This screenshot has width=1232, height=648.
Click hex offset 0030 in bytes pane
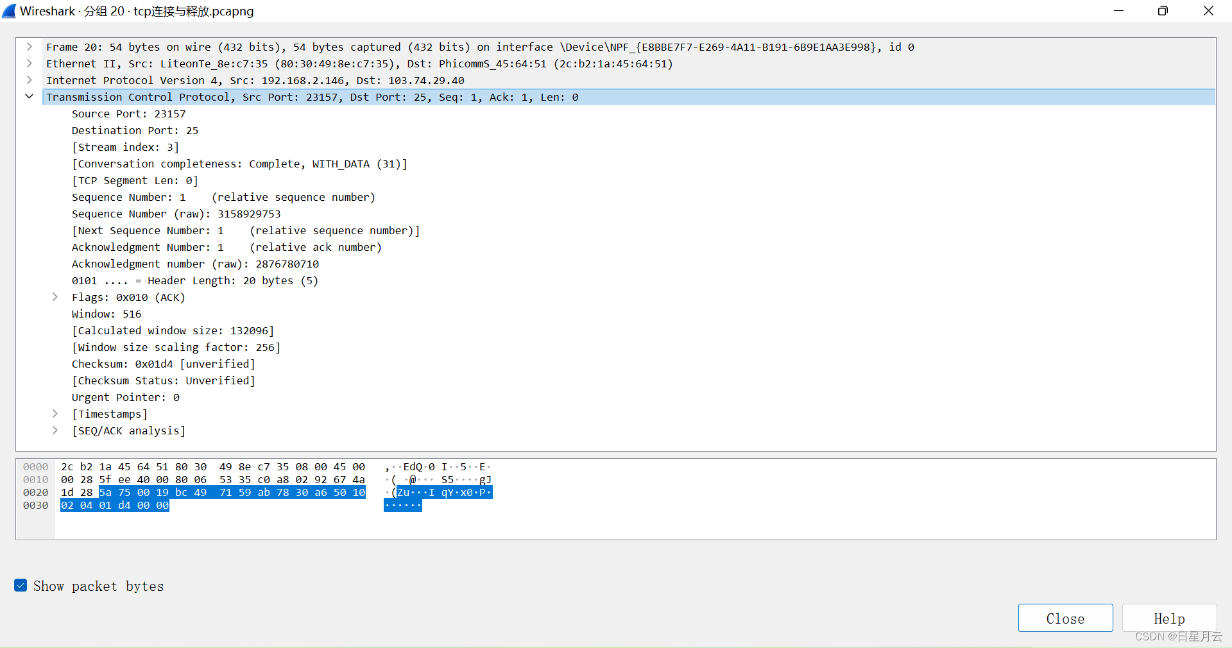click(36, 505)
